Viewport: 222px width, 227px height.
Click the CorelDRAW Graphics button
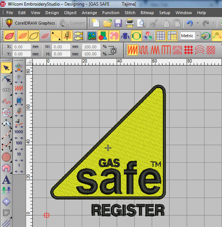point(30,23)
